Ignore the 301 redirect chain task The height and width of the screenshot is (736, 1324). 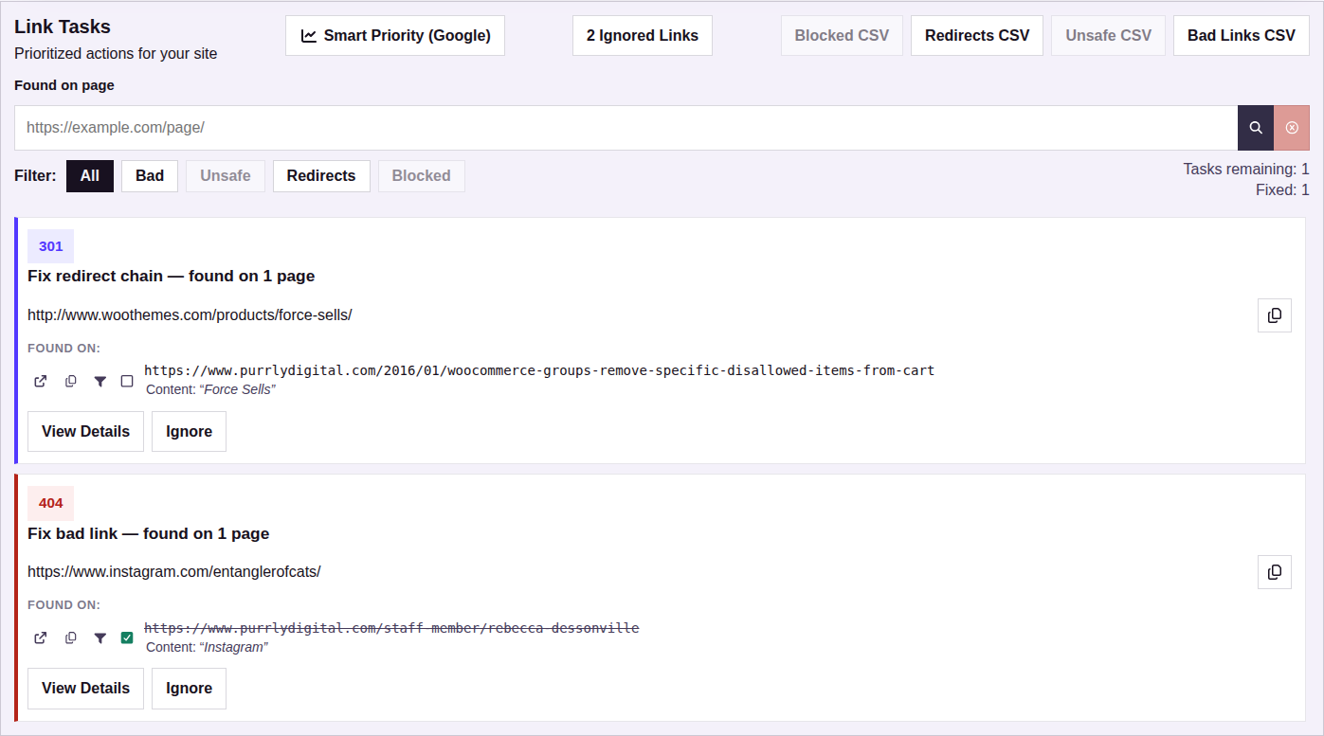189,432
